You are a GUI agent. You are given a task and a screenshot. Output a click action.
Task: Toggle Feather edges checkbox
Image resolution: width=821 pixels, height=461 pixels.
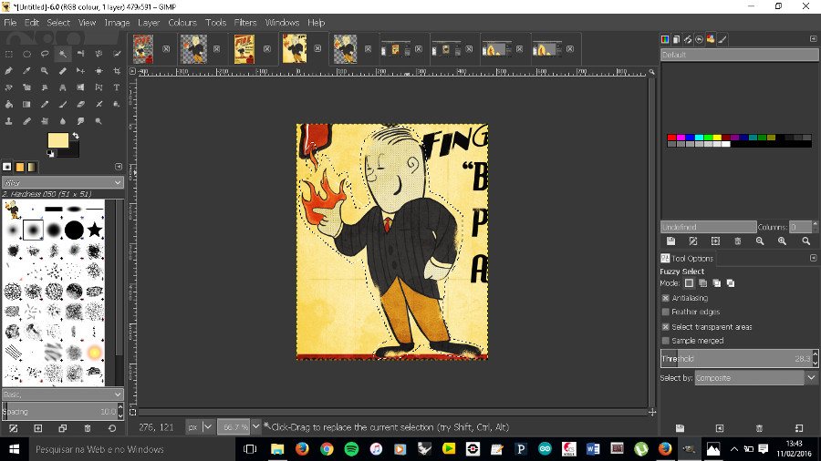tap(666, 312)
